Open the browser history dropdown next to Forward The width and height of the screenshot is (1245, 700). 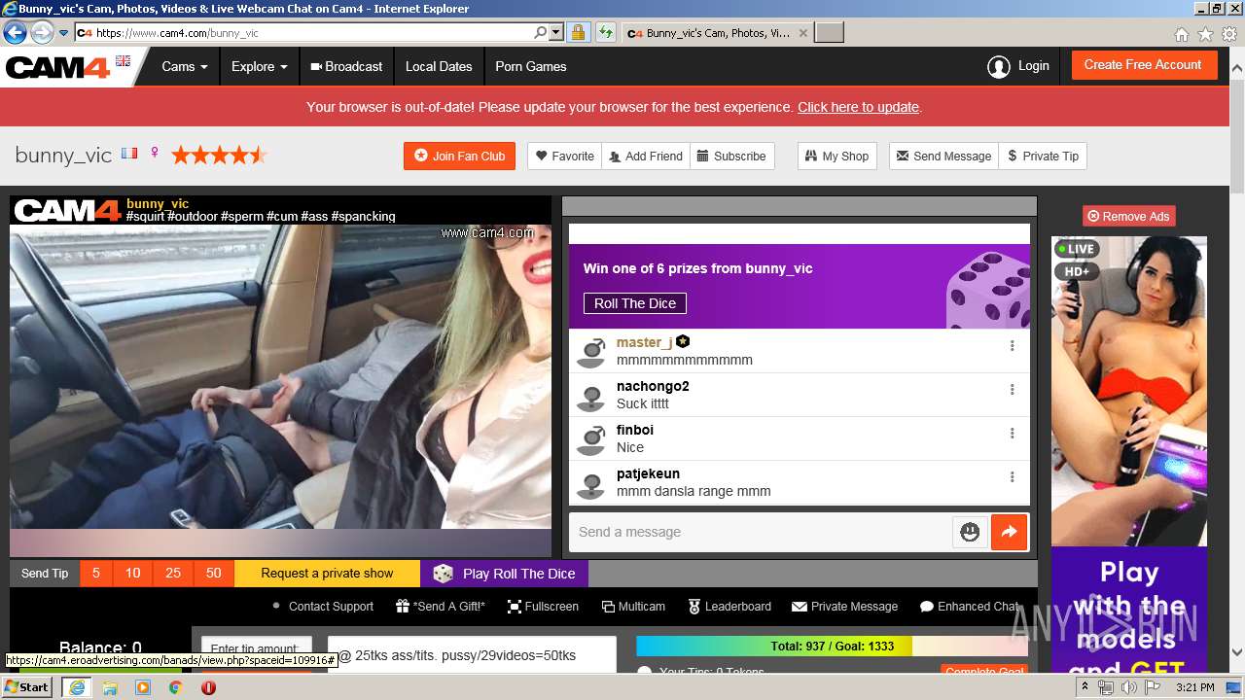(63, 32)
